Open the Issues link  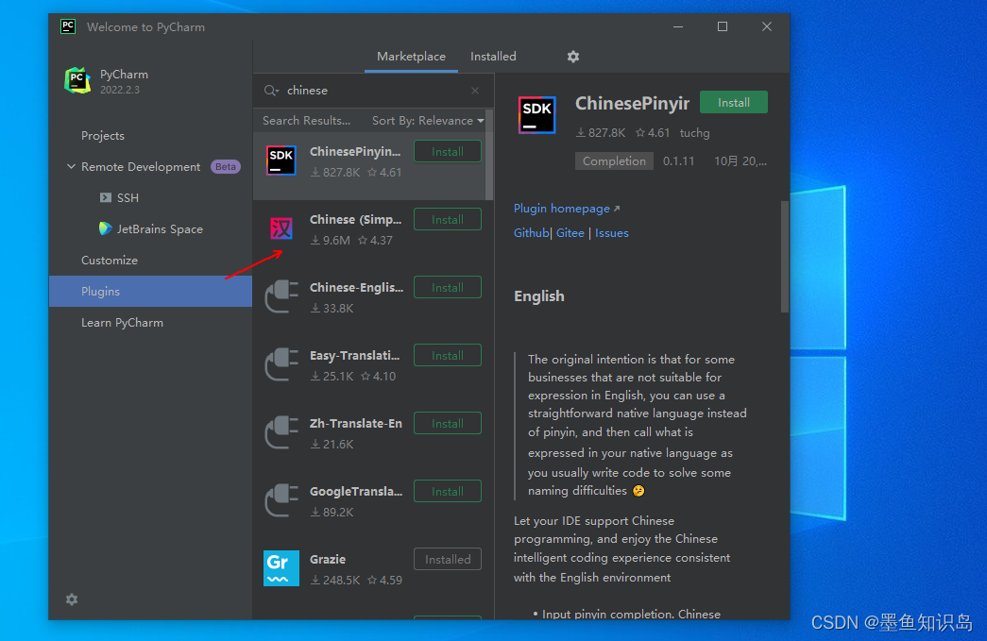click(x=612, y=233)
